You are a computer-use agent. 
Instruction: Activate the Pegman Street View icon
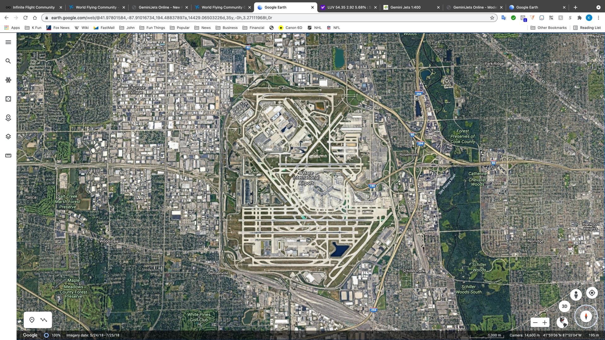click(576, 295)
